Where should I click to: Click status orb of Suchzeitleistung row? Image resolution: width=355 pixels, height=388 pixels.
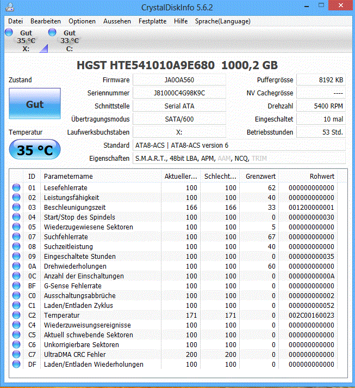point(16,246)
